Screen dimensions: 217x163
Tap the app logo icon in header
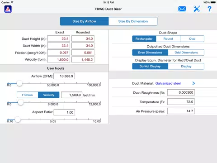8,9
